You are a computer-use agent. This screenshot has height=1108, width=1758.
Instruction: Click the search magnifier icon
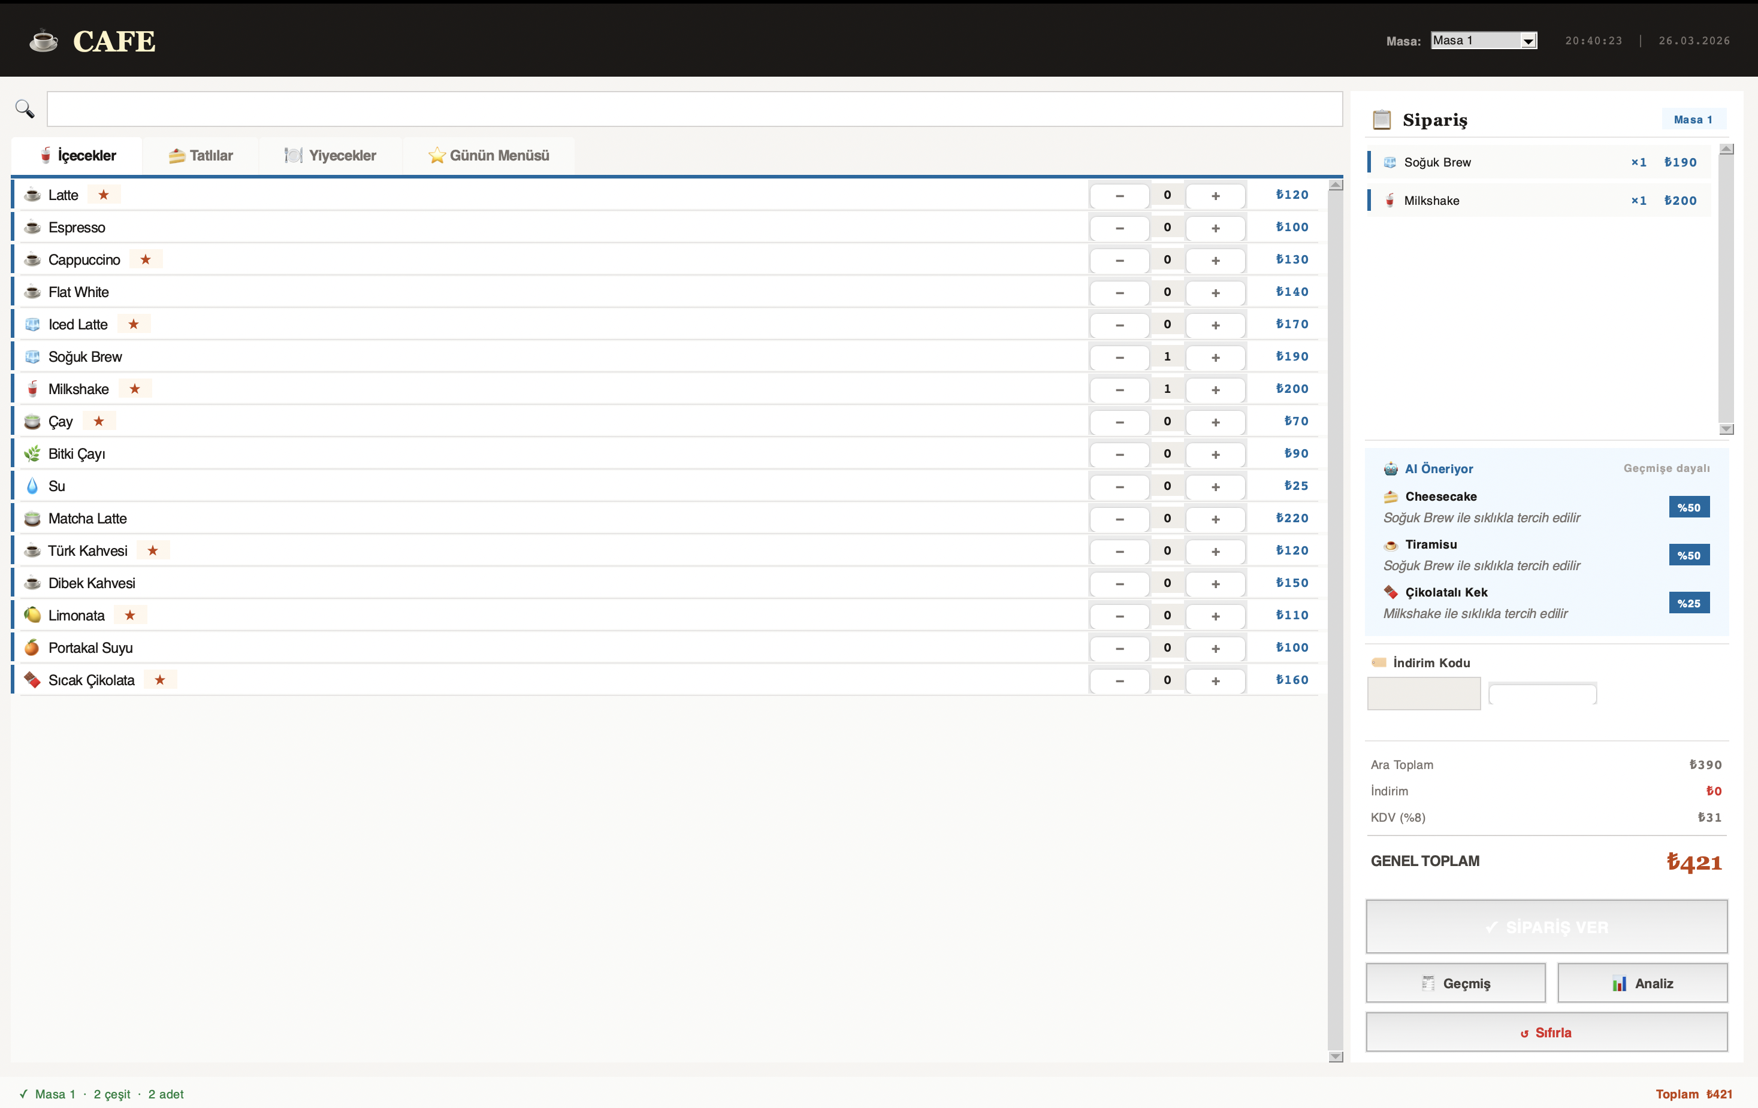(25, 109)
